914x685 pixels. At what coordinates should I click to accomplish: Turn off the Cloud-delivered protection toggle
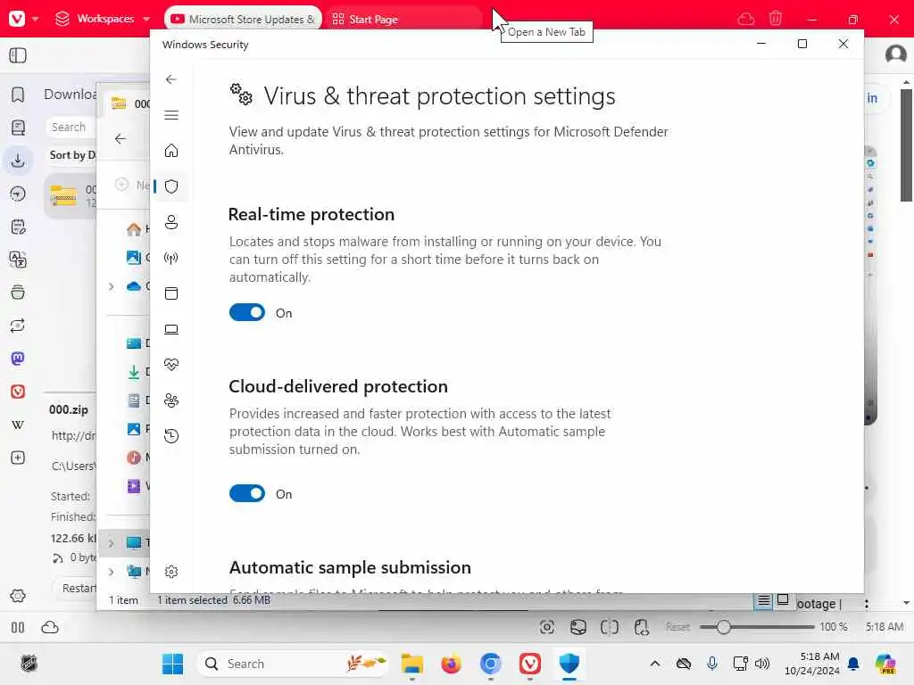[246, 494]
